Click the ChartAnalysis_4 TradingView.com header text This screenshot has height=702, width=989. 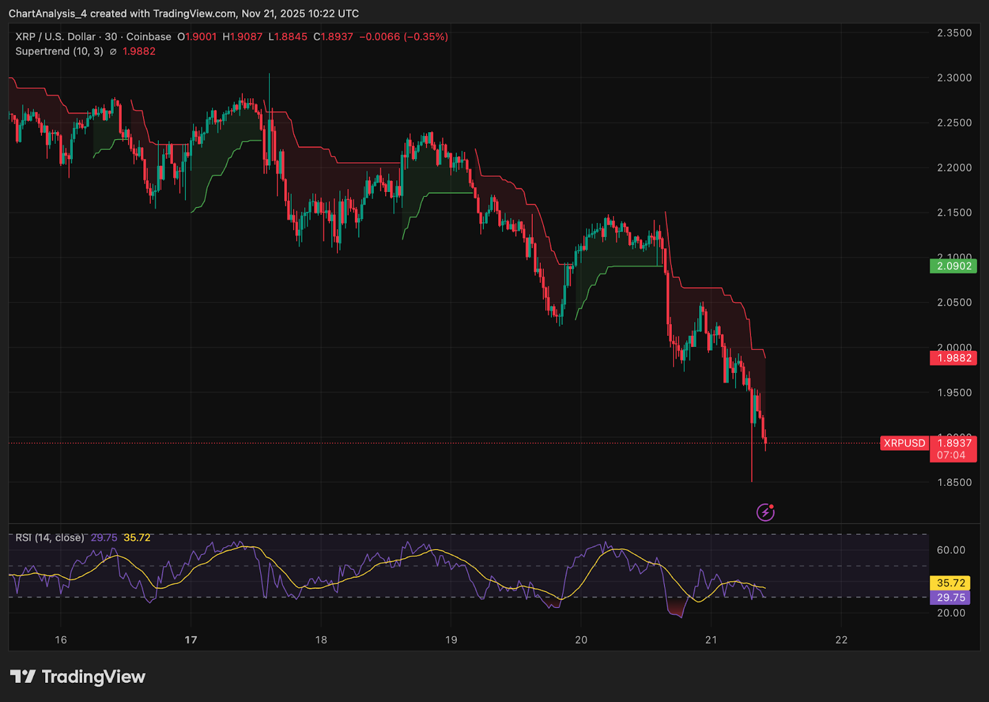click(184, 14)
